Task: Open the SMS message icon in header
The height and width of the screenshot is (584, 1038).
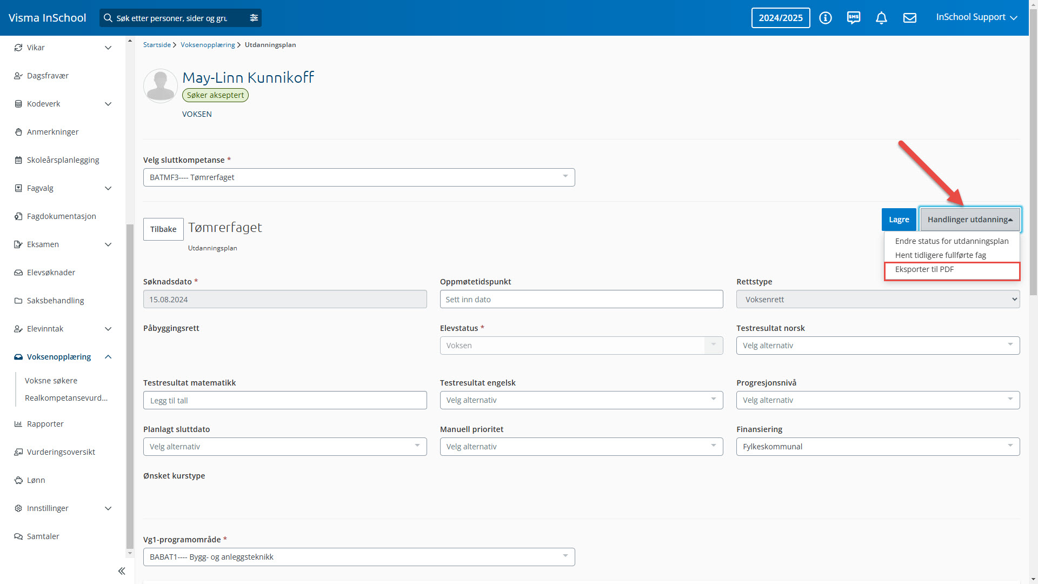Action: click(x=854, y=18)
